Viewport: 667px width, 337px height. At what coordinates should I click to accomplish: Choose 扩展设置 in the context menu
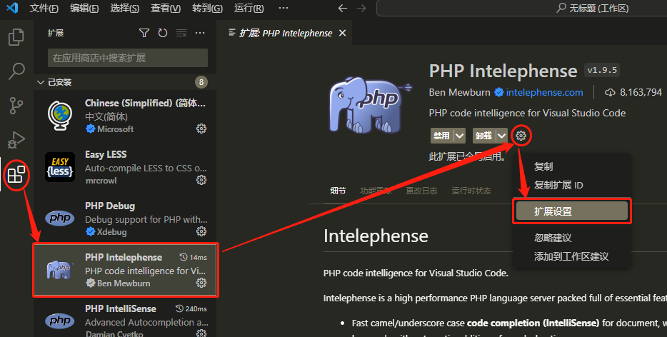tap(572, 211)
